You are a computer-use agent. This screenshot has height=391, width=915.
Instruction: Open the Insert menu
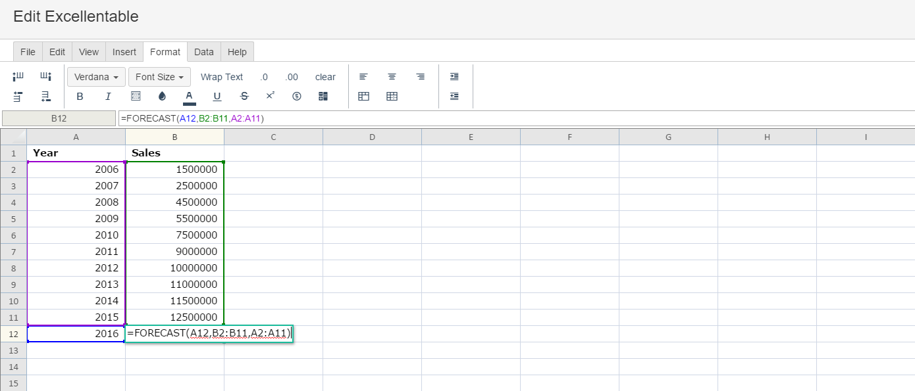tap(124, 52)
